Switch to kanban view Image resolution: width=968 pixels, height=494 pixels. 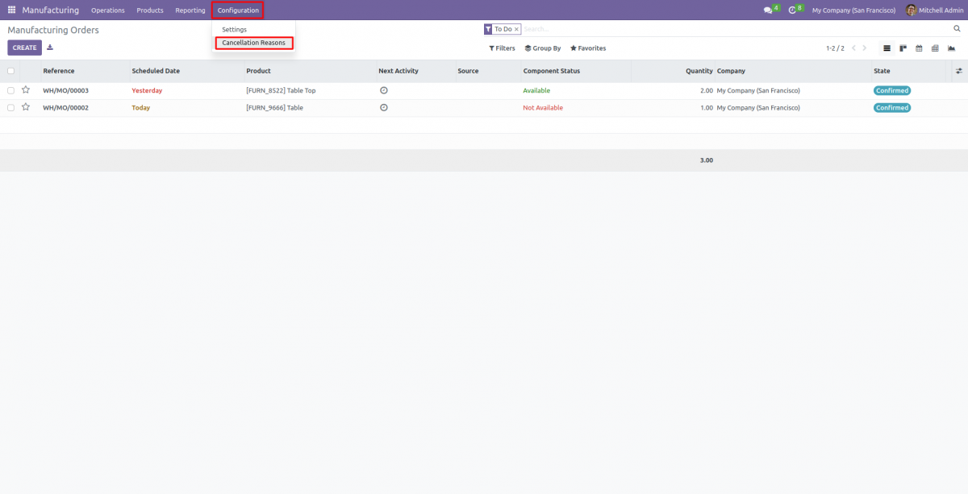pos(901,48)
